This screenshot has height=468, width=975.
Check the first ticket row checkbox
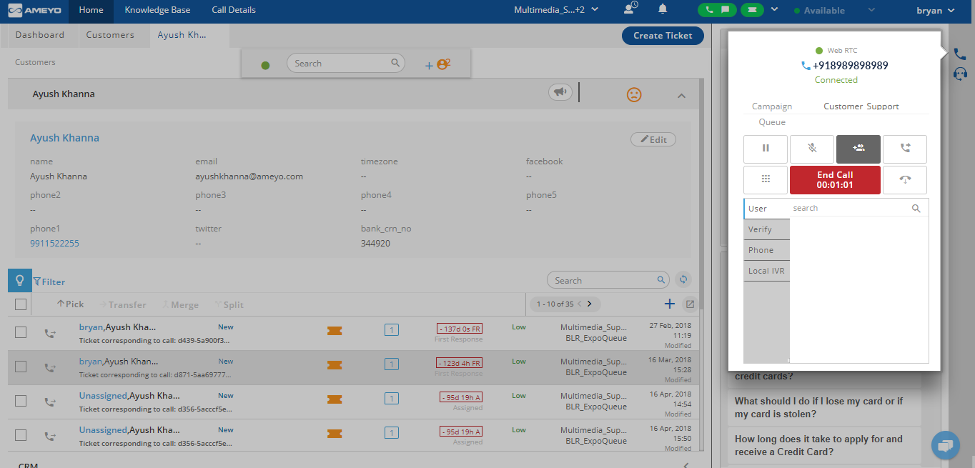point(21,332)
